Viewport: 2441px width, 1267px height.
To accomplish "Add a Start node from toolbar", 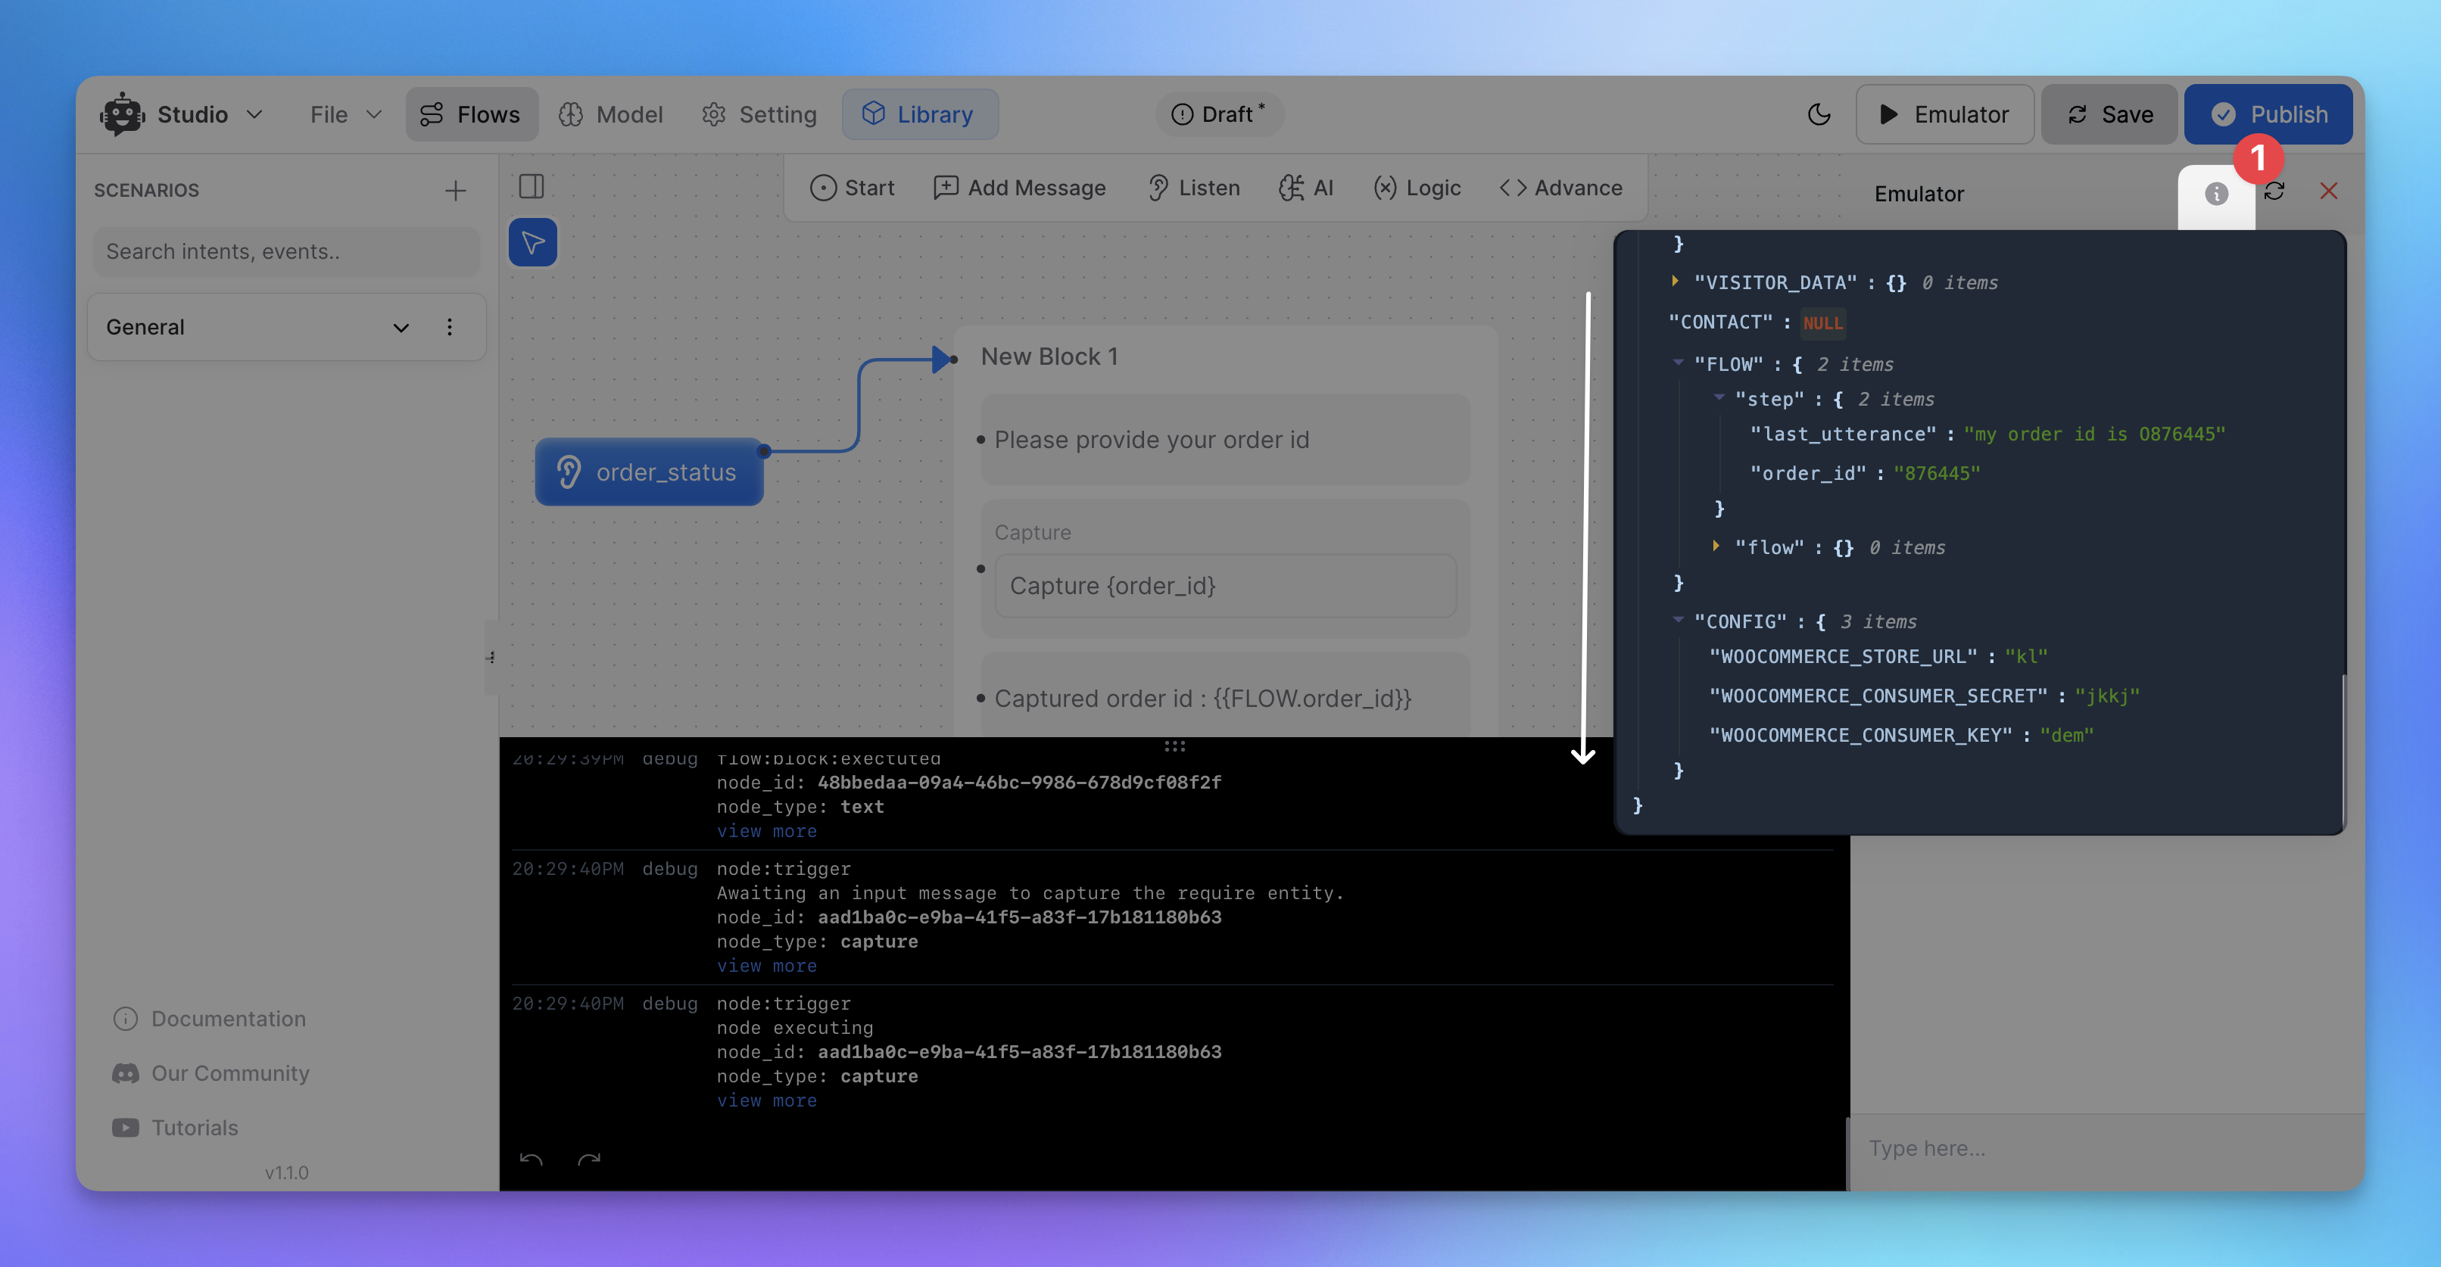I will [x=852, y=188].
